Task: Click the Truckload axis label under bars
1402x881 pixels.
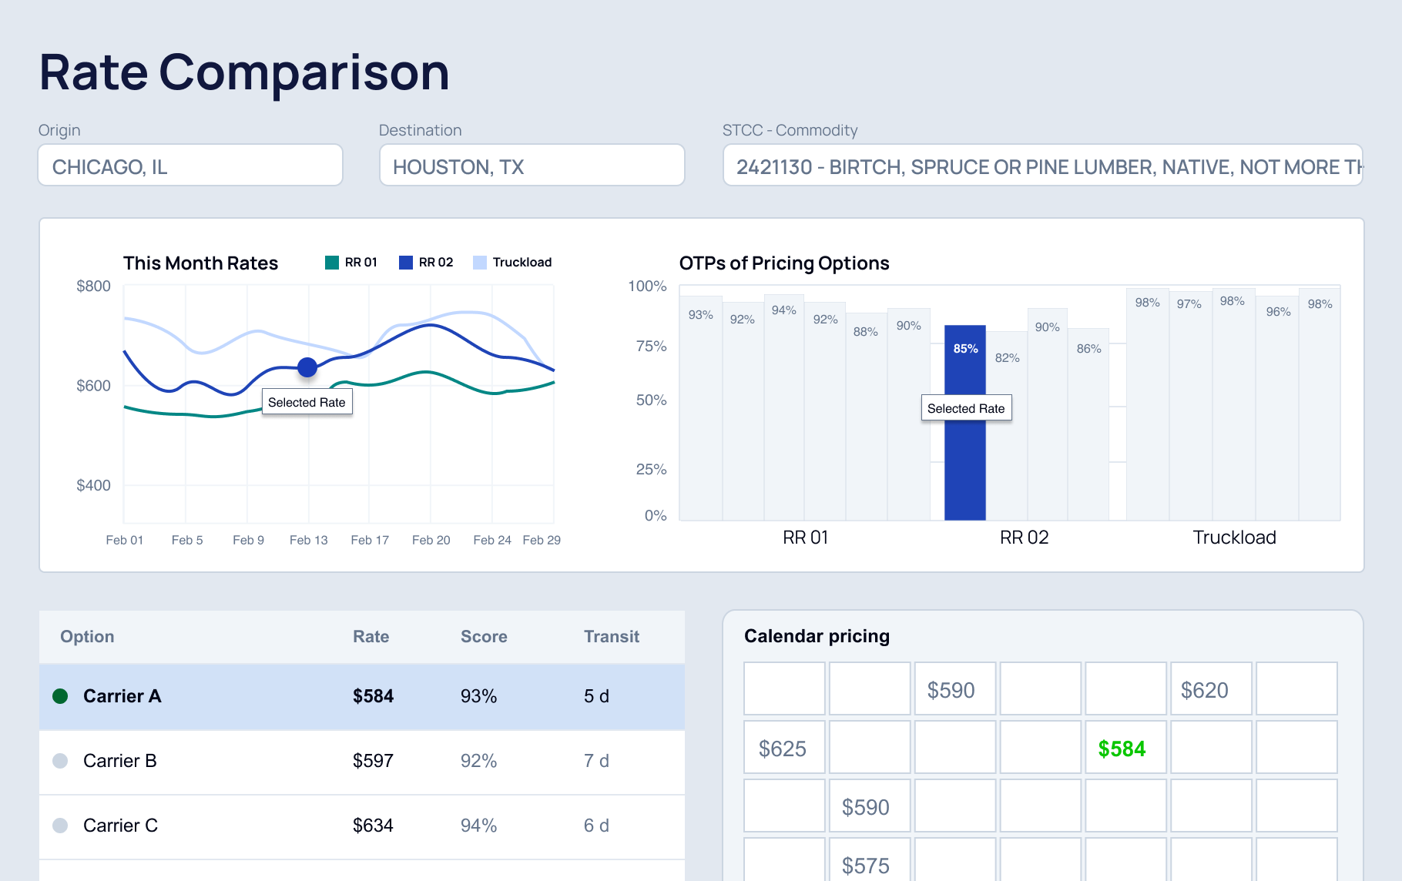Action: pyautogui.click(x=1235, y=538)
